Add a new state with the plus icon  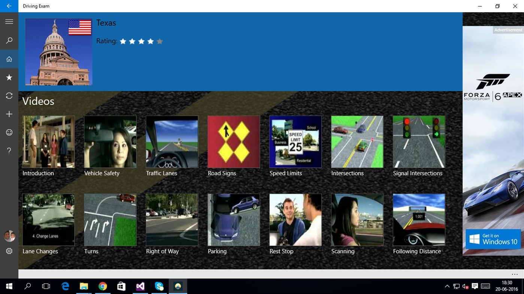pos(9,114)
